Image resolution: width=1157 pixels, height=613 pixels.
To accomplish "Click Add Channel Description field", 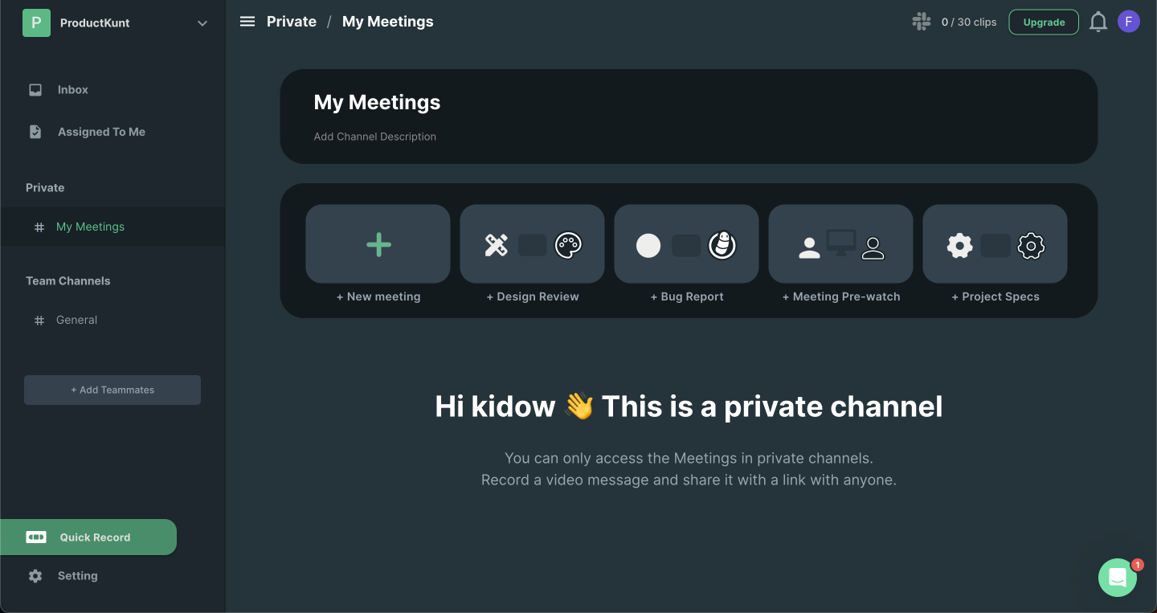I will pos(375,137).
